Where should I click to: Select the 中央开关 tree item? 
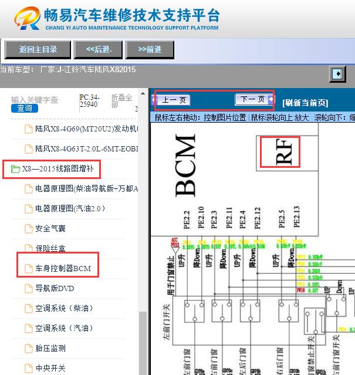tap(50, 369)
